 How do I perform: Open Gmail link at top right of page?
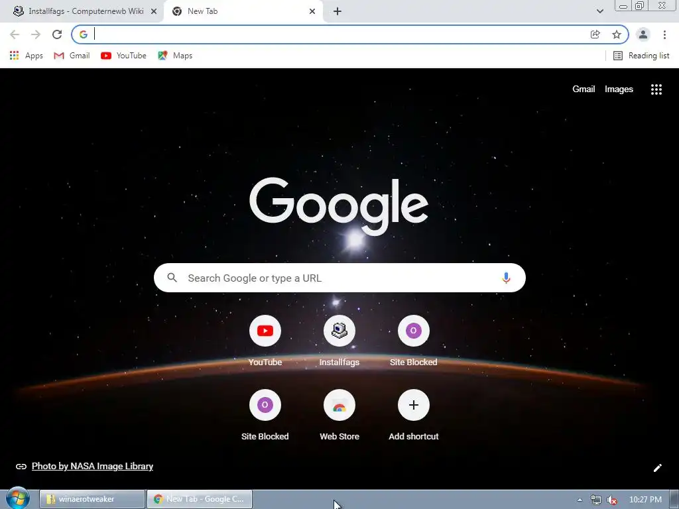584,89
